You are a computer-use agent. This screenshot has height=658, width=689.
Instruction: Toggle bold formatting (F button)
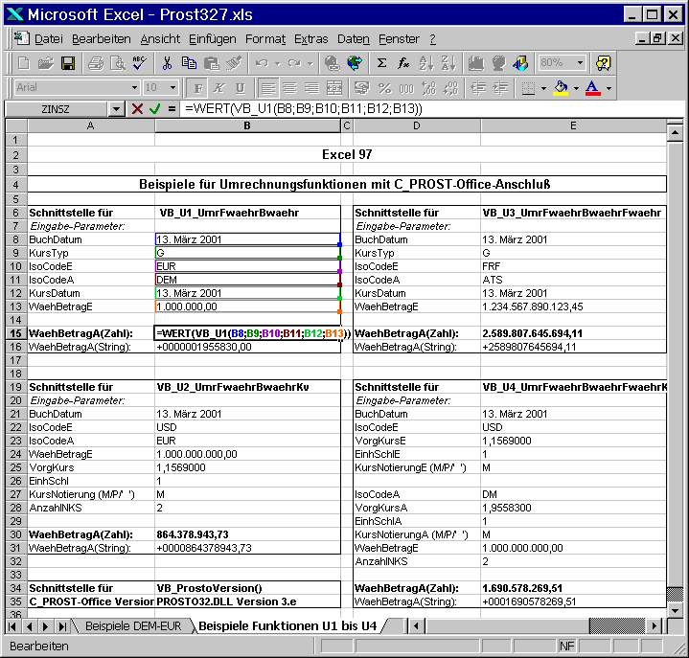[x=197, y=88]
